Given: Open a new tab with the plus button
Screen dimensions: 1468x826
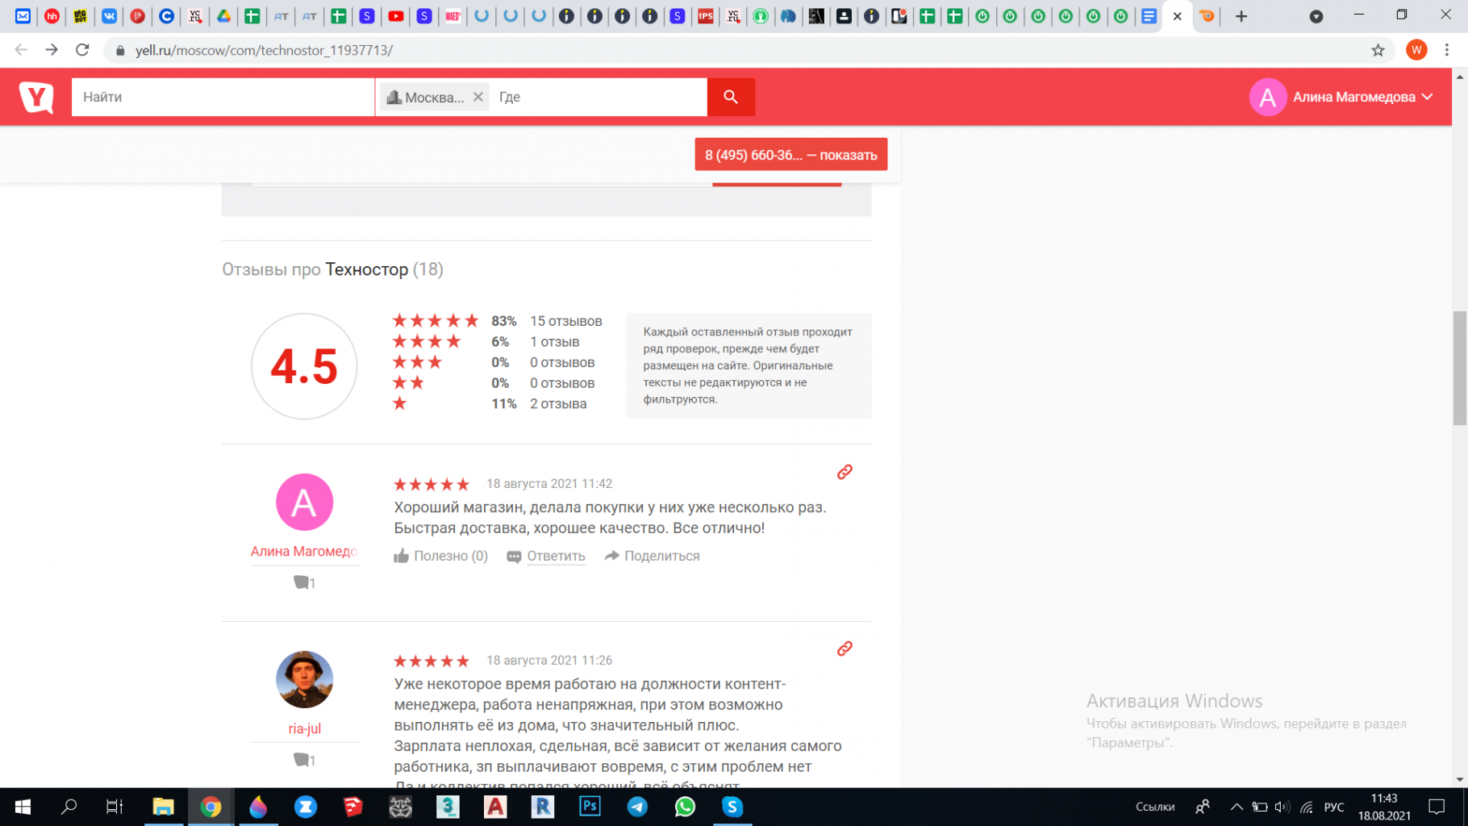Looking at the screenshot, I should (x=1241, y=16).
